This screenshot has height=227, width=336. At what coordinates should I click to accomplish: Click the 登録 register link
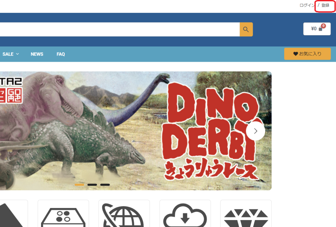point(325,5)
